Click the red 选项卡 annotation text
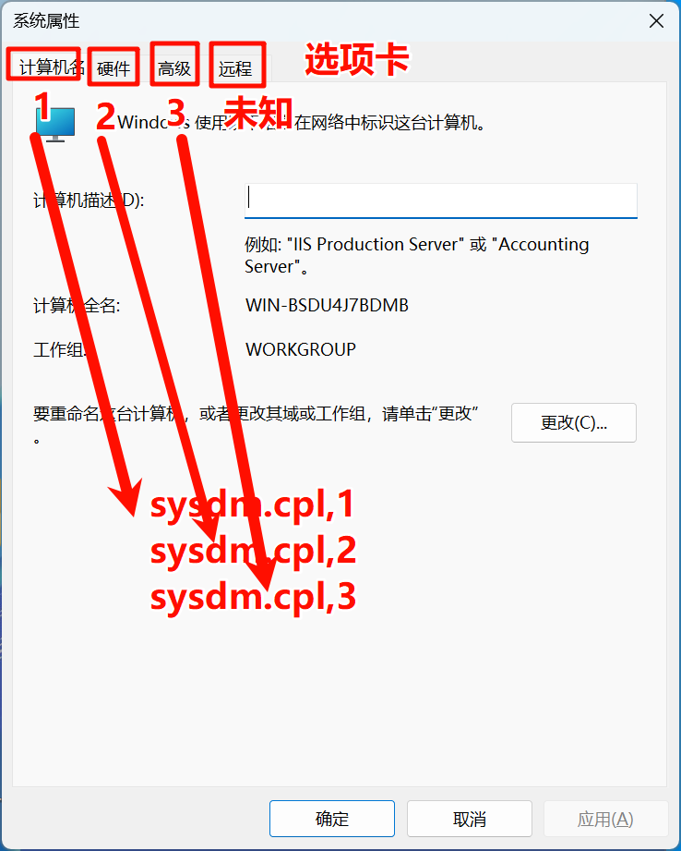The width and height of the screenshot is (681, 851). pyautogui.click(x=357, y=58)
